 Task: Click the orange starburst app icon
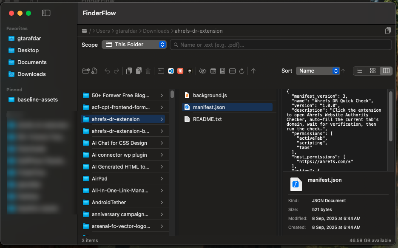click(180, 71)
